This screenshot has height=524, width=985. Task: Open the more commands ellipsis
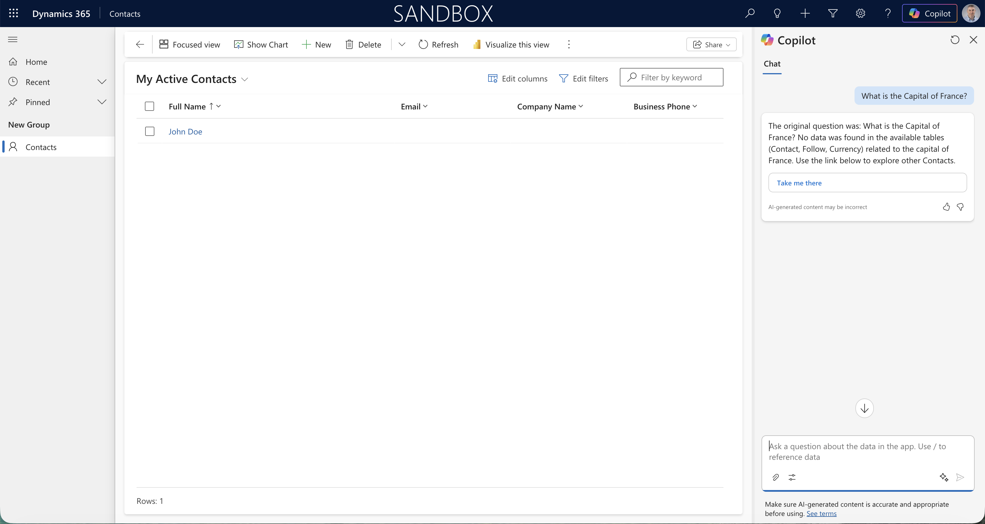click(x=569, y=45)
